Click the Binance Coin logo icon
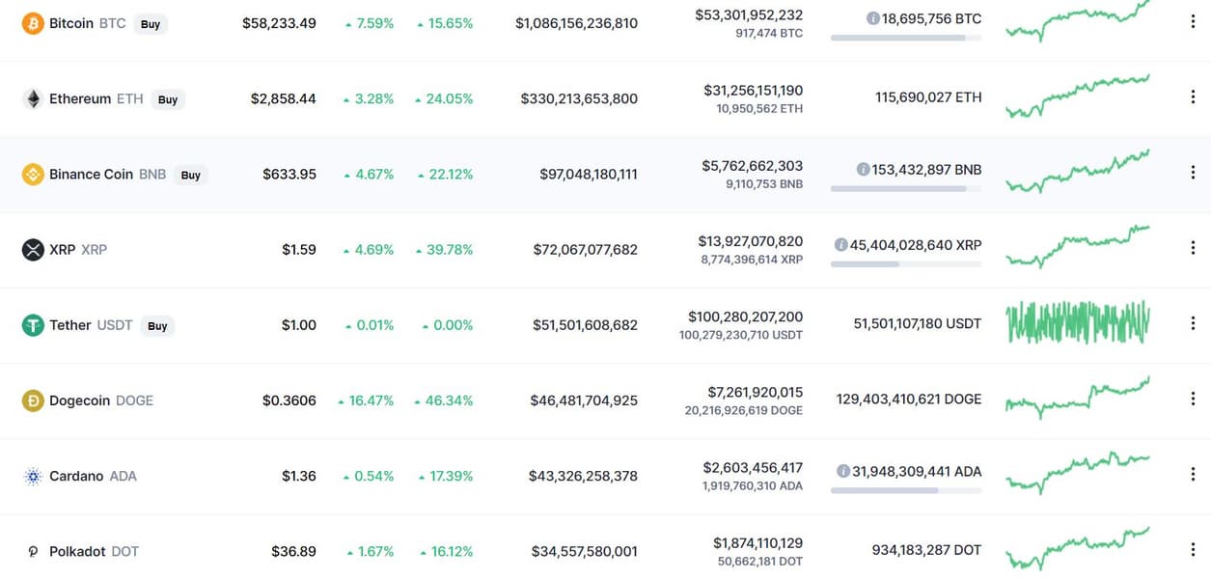 (x=33, y=175)
